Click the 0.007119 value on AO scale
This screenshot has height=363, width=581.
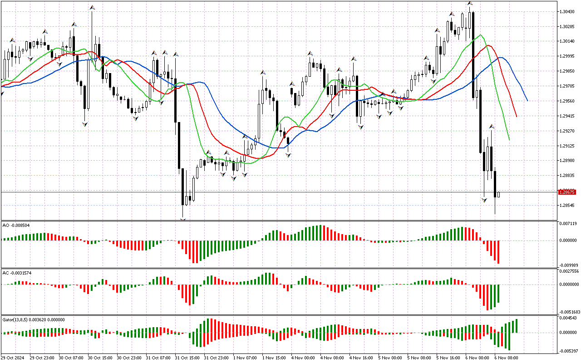click(x=568, y=224)
